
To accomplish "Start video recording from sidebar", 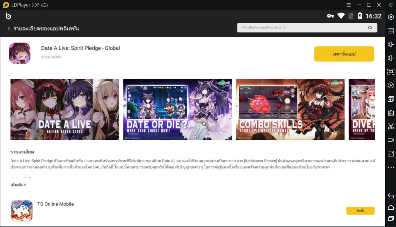I will [391, 140].
